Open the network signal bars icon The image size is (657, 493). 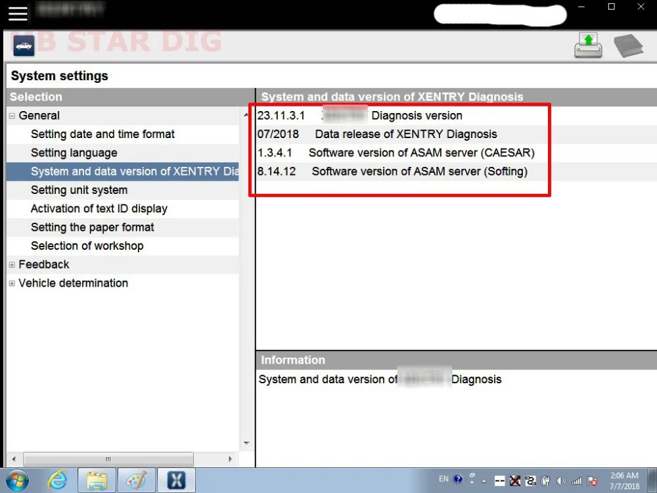click(577, 481)
